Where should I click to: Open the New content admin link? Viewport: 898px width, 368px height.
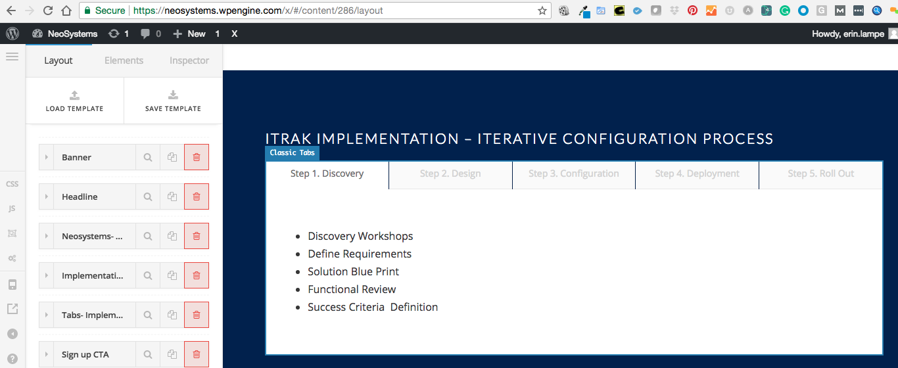(189, 34)
